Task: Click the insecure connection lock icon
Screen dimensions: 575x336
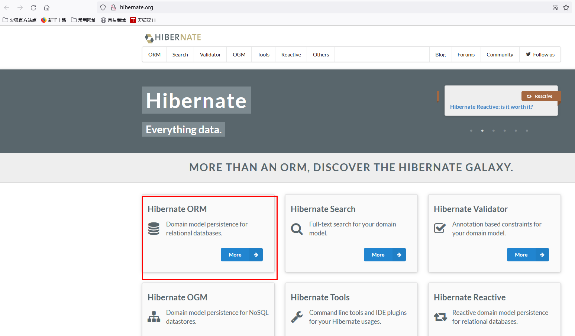Action: [113, 7]
